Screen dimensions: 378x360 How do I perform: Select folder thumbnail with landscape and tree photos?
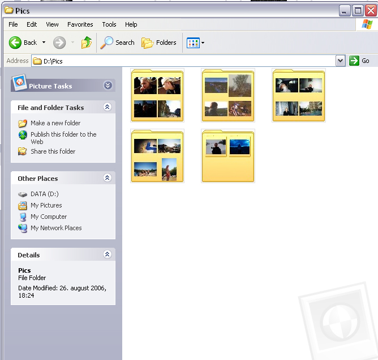pos(228,95)
